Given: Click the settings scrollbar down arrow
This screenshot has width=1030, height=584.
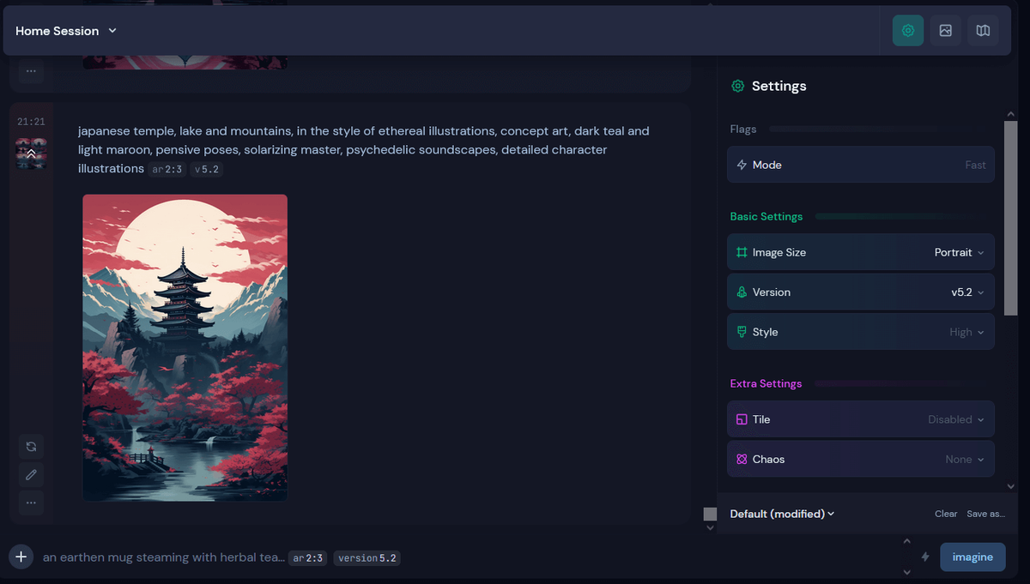Looking at the screenshot, I should (x=1010, y=486).
